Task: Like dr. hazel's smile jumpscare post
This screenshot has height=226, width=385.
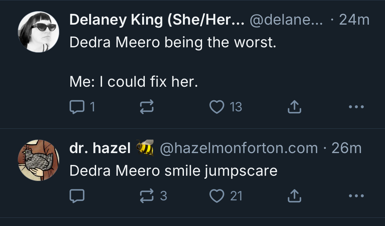Action: coord(217,196)
